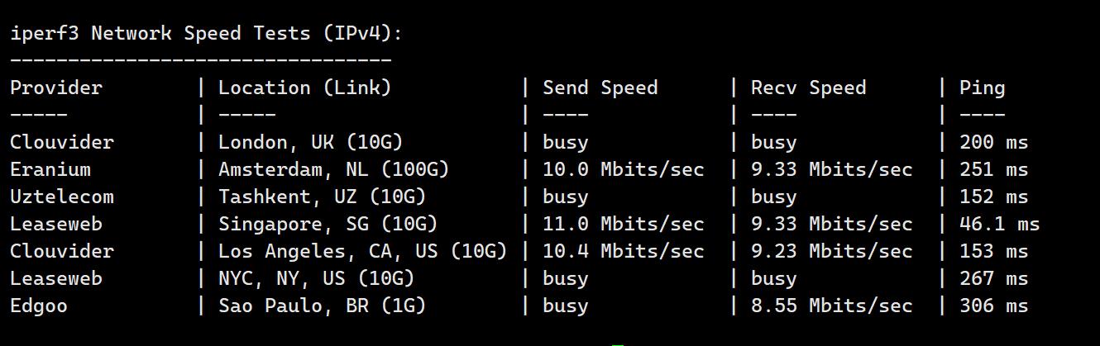Select the Edgoo provider name
This screenshot has width=1100, height=346.
click(x=39, y=306)
